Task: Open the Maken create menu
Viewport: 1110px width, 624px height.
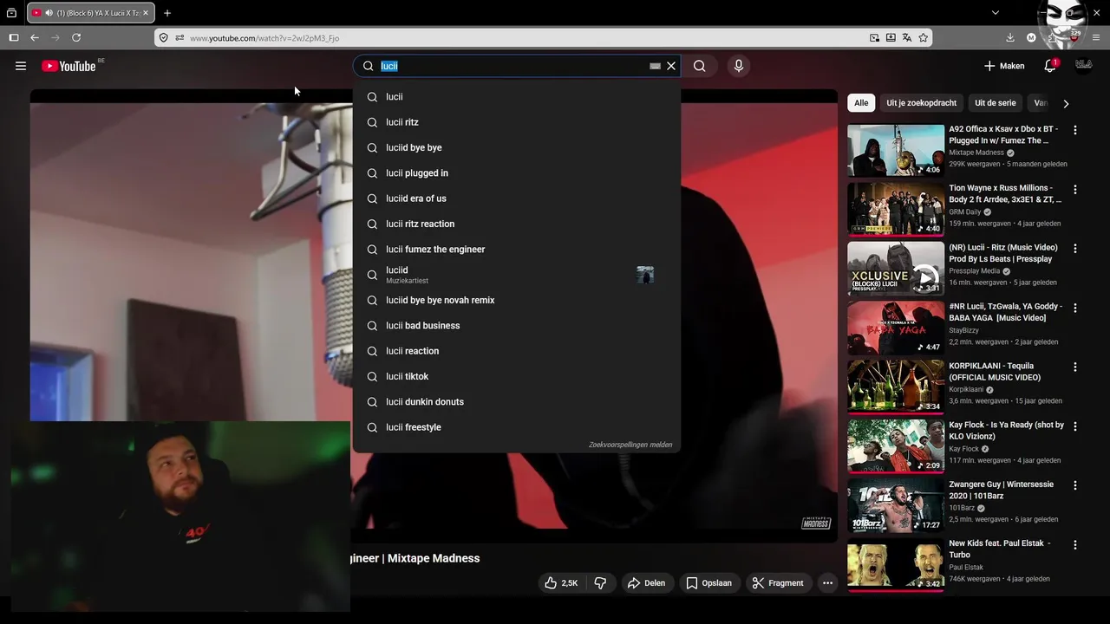Action: tap(1004, 66)
